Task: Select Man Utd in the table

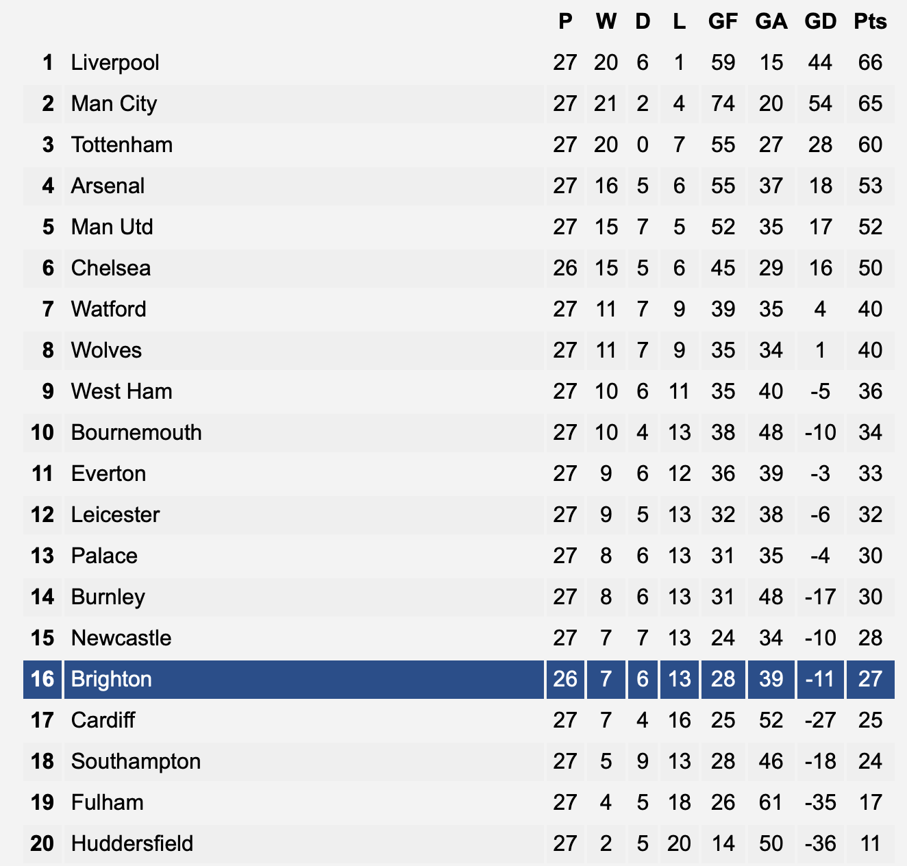Action: pos(112,227)
